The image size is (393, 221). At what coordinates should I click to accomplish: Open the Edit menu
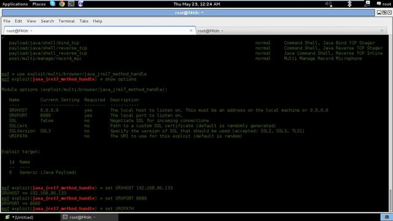(18, 21)
